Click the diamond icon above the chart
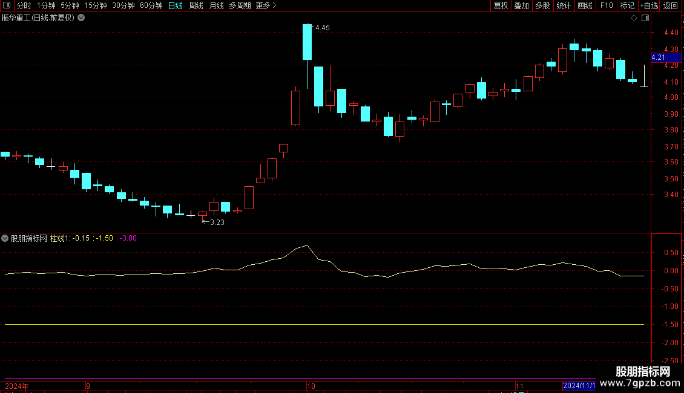Screen dimensions: 684x393 (634, 18)
